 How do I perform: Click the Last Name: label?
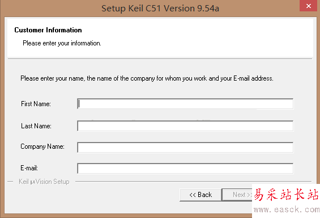pos(36,126)
